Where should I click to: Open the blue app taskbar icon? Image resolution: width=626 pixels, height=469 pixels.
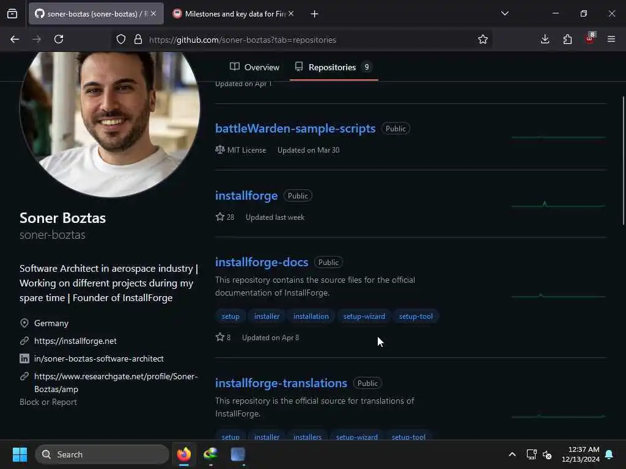point(238,454)
